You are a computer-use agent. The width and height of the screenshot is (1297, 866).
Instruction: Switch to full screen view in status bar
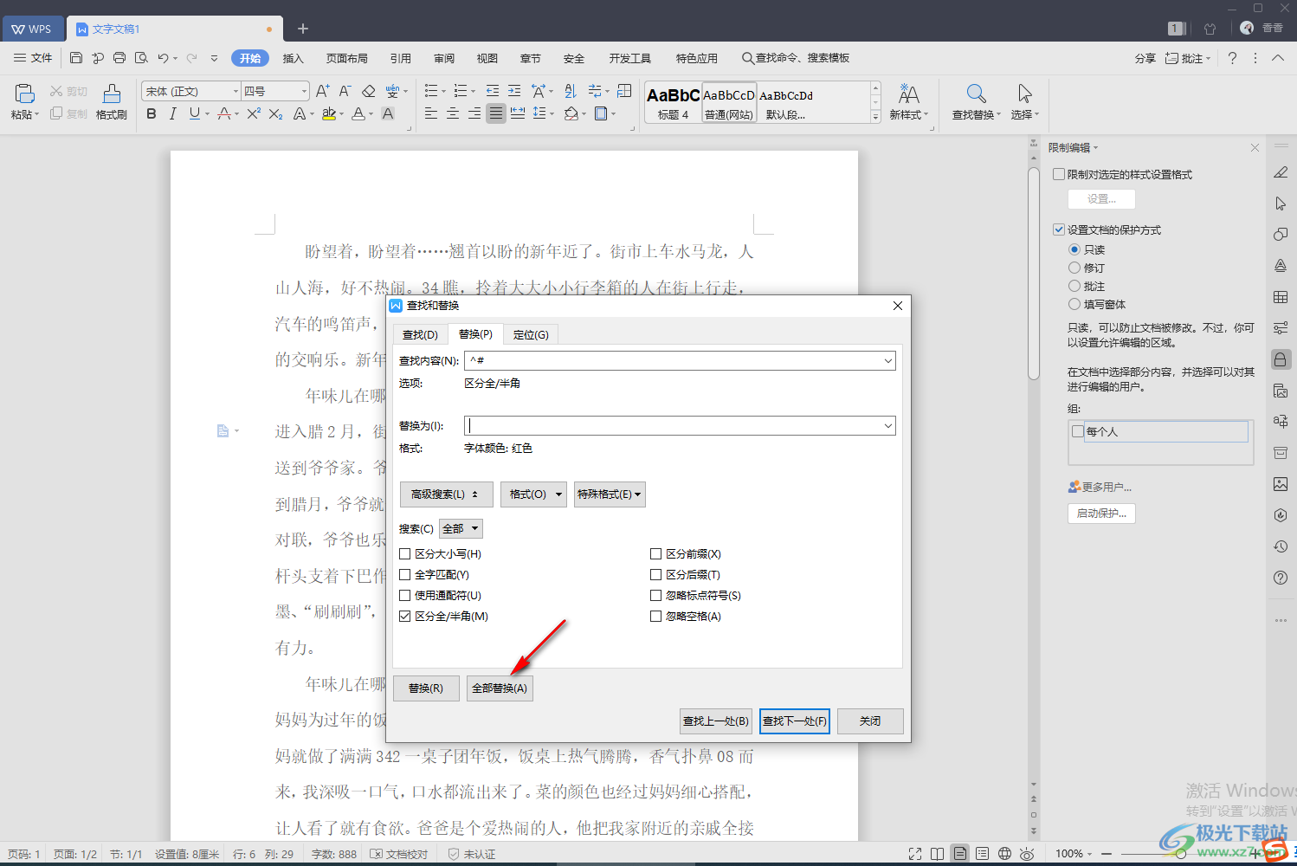tap(915, 854)
